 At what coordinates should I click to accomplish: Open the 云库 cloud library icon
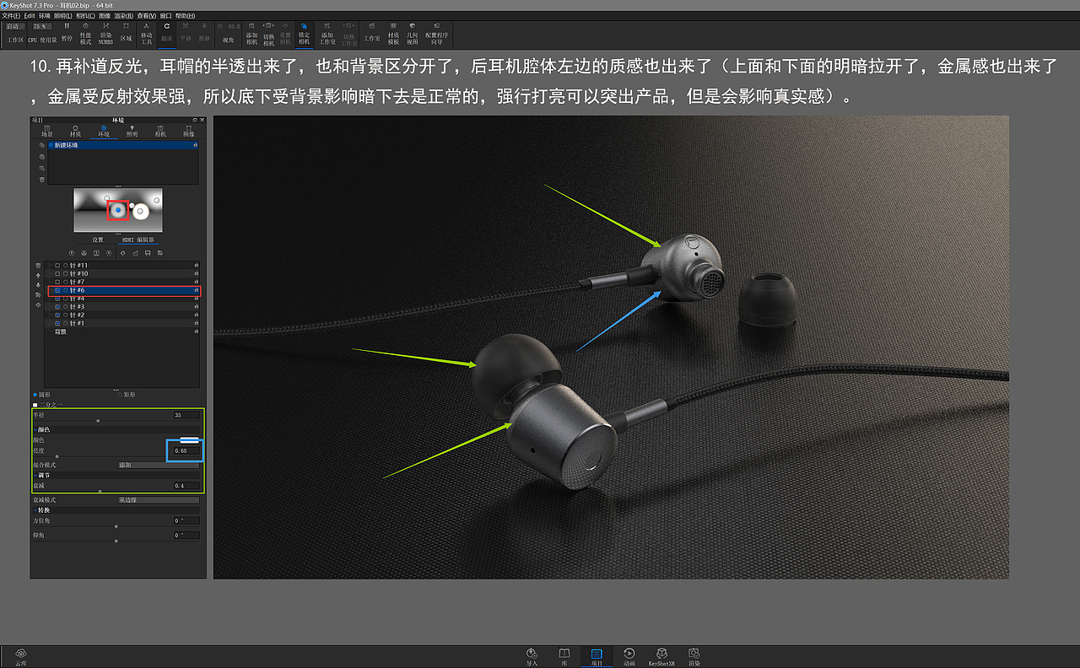pos(20,656)
